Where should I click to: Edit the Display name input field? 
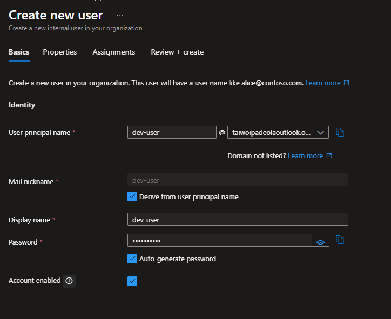pyautogui.click(x=238, y=219)
